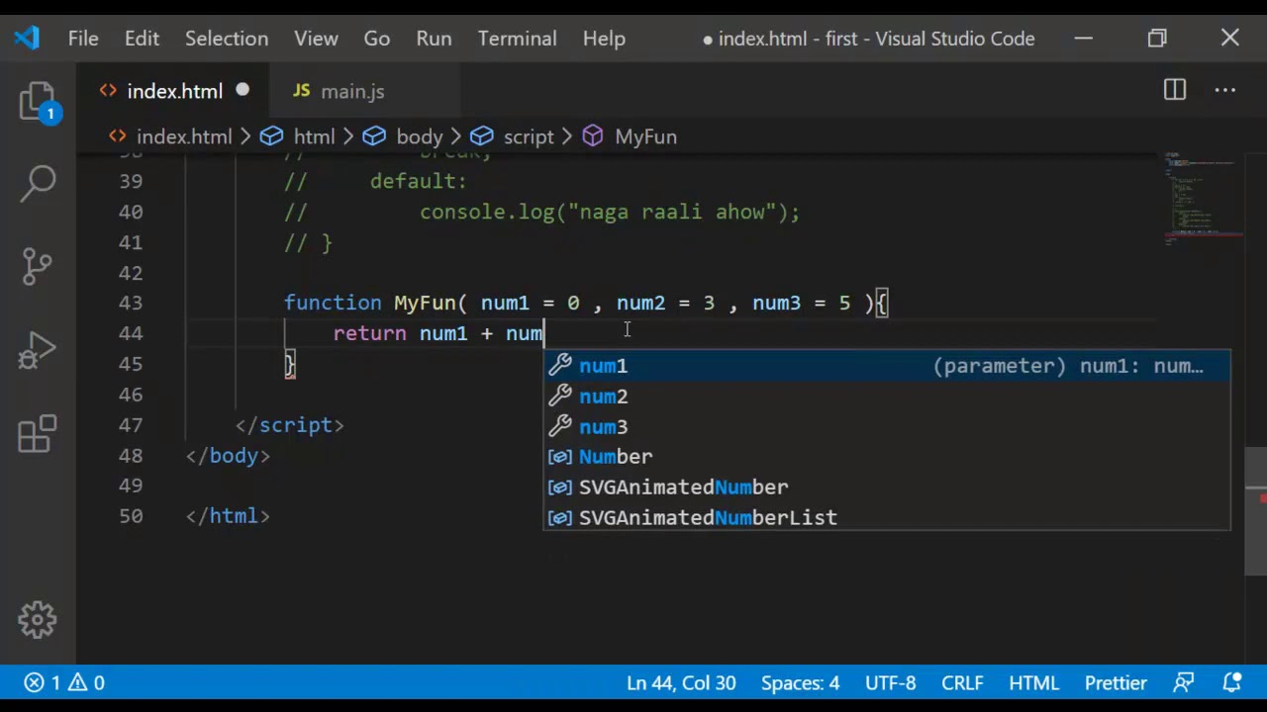Change end of line sequence CRLF
The width and height of the screenshot is (1267, 712).
[962, 683]
